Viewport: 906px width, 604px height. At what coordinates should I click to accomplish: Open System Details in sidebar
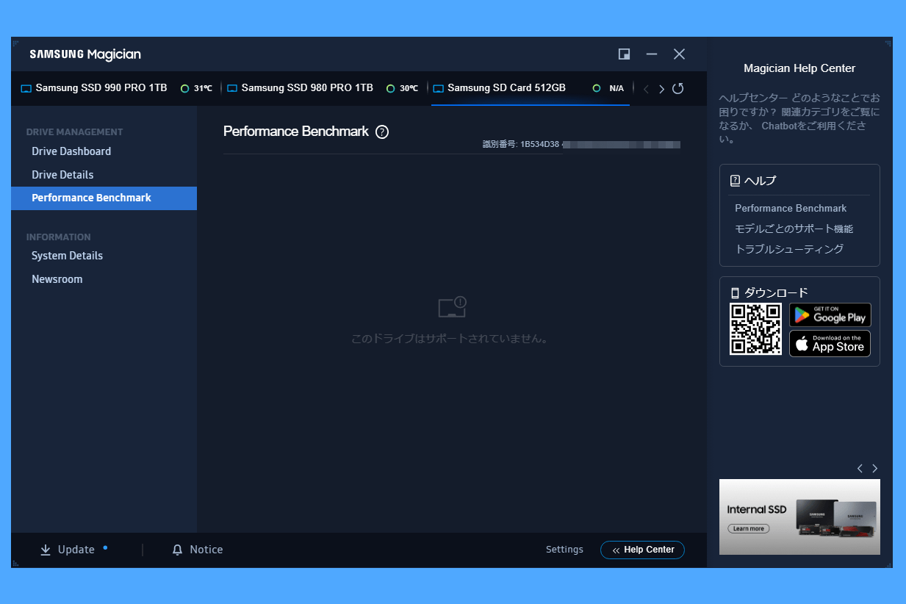click(67, 256)
